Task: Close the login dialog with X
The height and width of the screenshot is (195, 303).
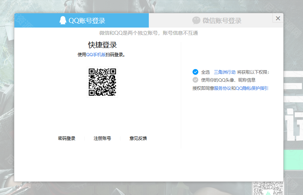Action: tap(278, 18)
